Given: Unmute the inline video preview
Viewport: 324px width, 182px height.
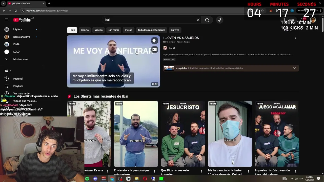Looking at the screenshot, I should pos(154,40).
